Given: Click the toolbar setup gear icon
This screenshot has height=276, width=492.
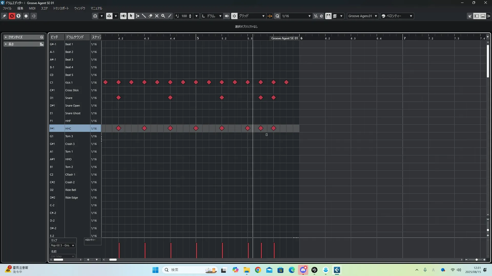Looking at the screenshot, I should [x=489, y=16].
